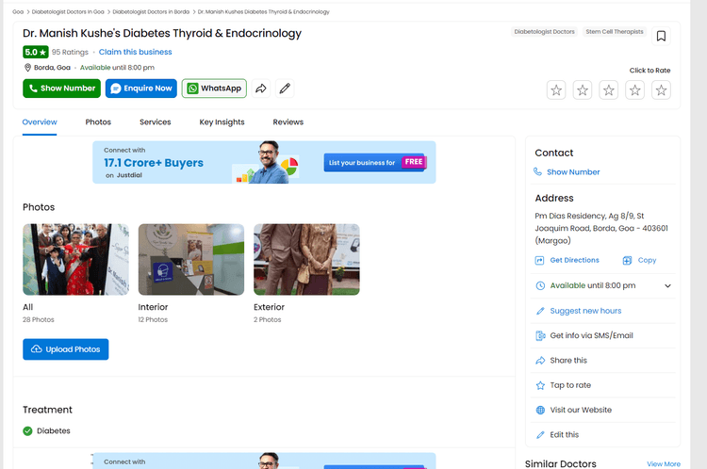Screen dimensions: 707x469
Task: Rate three stars in Click to Rate
Action: point(609,90)
